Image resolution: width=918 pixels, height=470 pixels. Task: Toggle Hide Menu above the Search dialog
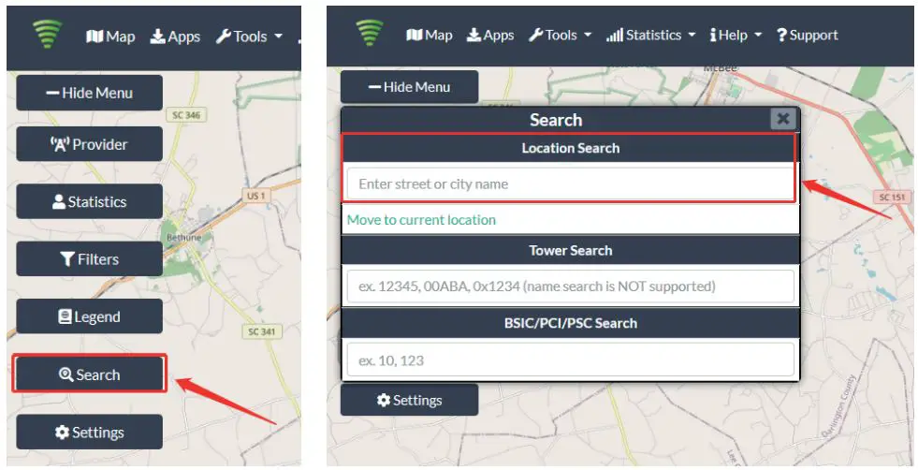tap(409, 87)
